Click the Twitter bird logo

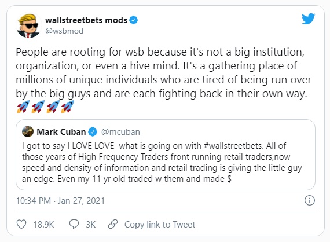click(309, 19)
